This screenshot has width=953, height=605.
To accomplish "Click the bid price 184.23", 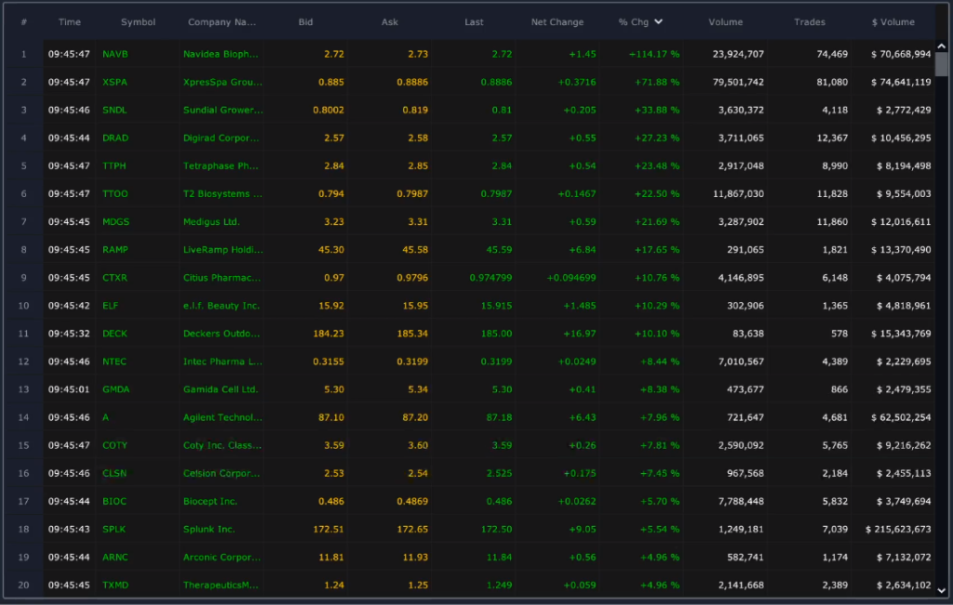I will [x=329, y=333].
